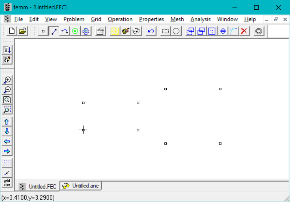Image resolution: width=290 pixels, height=202 pixels.
Task: Pan view left with the left arrow
Action: pyautogui.click(x=7, y=142)
